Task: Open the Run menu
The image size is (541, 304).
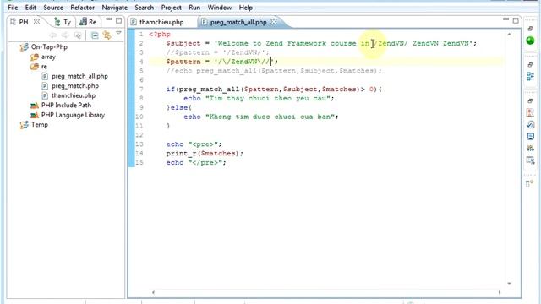Action: click(194, 8)
